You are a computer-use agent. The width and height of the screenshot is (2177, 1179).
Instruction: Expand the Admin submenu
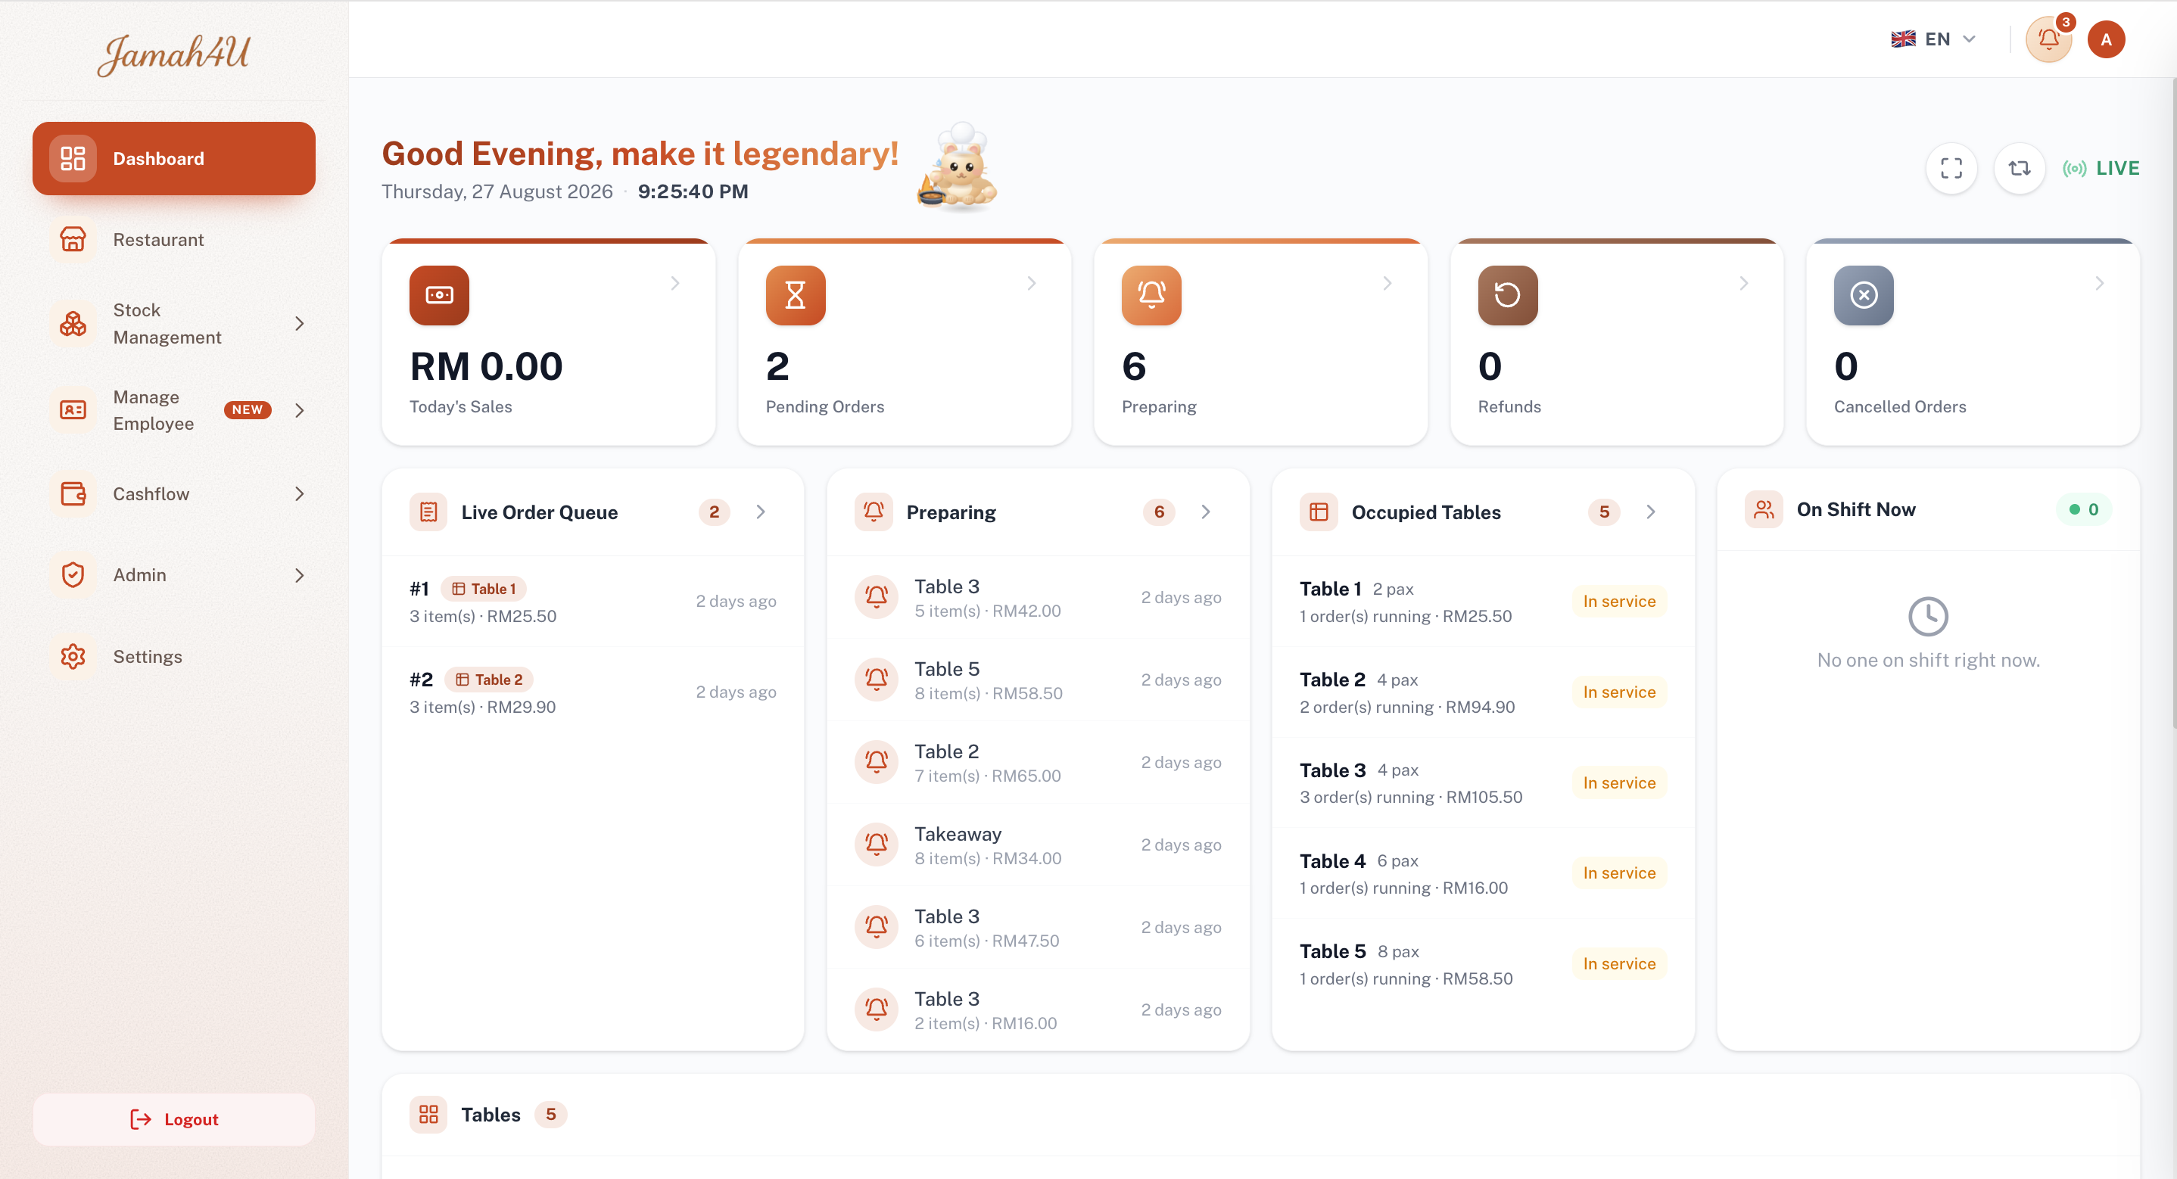click(x=299, y=574)
